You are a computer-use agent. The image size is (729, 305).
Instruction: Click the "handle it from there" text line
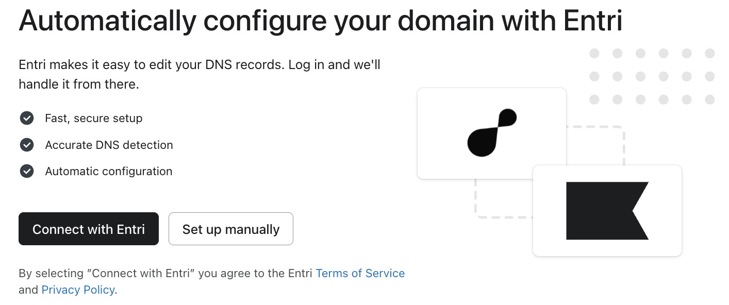tap(78, 83)
